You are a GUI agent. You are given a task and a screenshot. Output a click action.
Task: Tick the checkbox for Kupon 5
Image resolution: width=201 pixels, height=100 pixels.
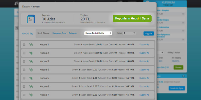pos(24,78)
